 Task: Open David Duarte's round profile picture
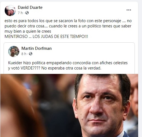point(10,11)
